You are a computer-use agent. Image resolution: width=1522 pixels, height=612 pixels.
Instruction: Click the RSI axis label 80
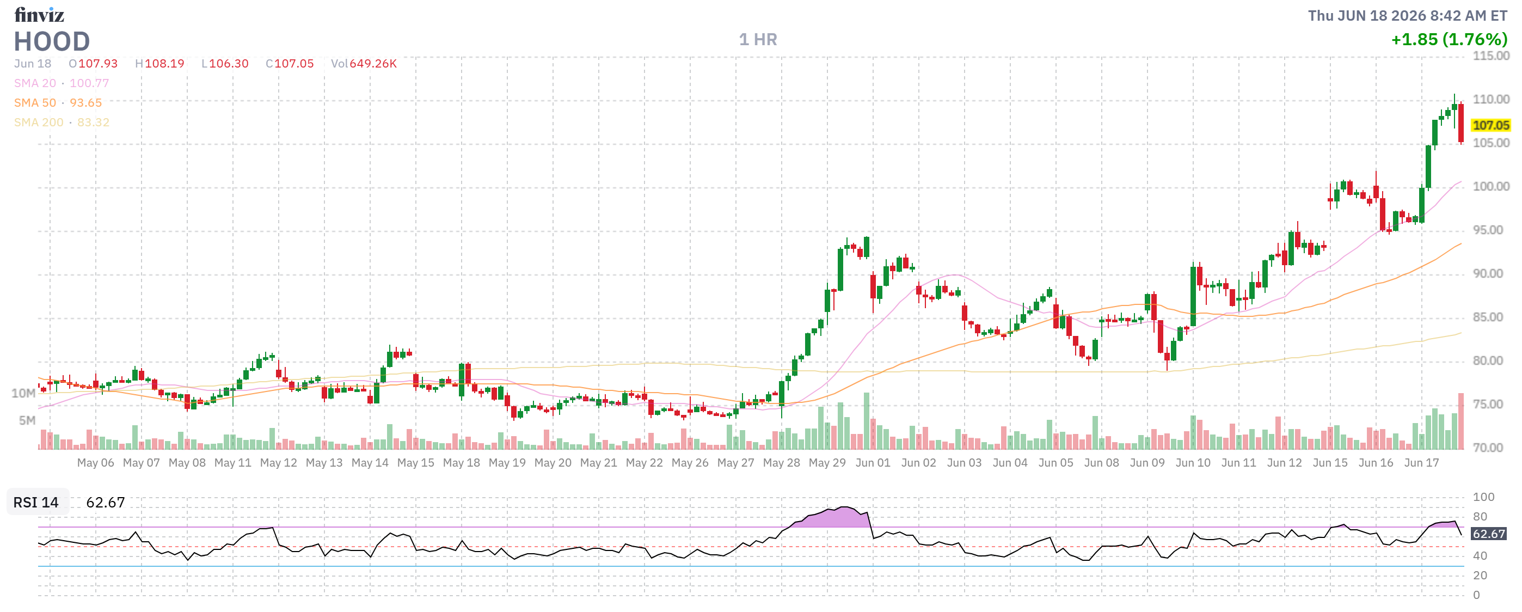(1480, 517)
